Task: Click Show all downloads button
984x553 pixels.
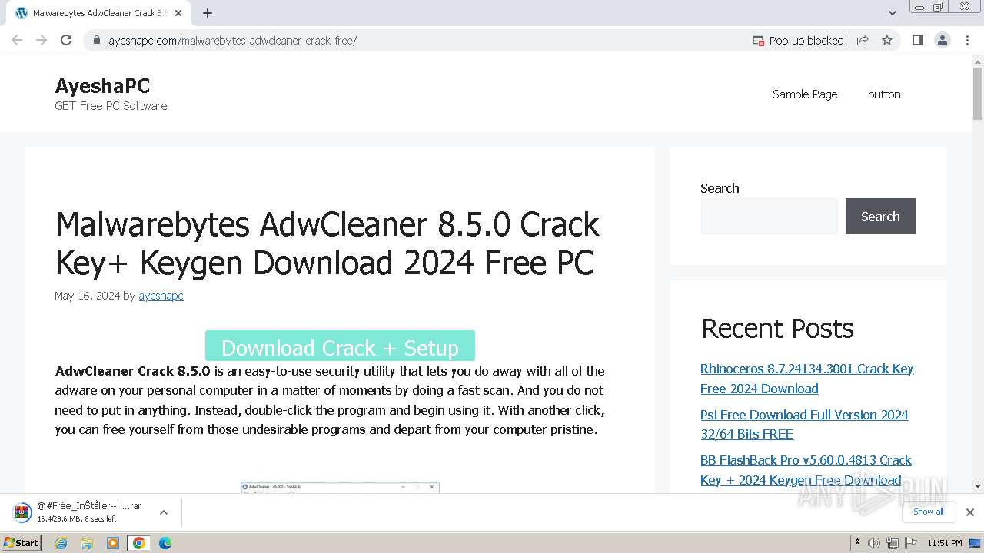Action: pos(928,512)
